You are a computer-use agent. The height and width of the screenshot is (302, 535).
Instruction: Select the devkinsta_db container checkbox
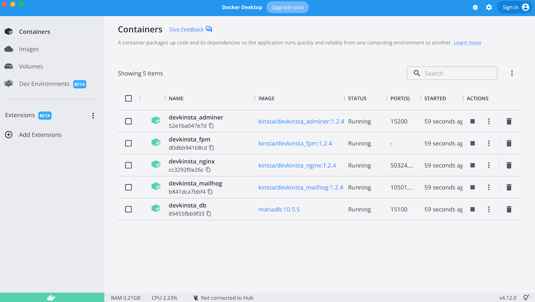coord(128,209)
